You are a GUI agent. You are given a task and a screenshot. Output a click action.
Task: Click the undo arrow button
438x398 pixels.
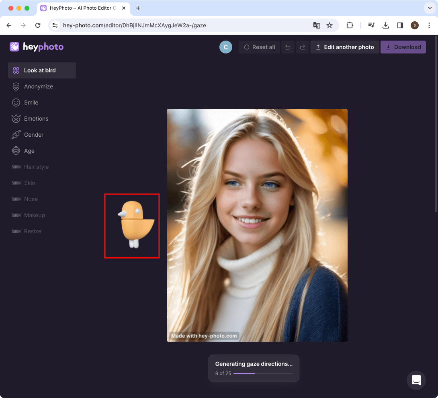[288, 47]
